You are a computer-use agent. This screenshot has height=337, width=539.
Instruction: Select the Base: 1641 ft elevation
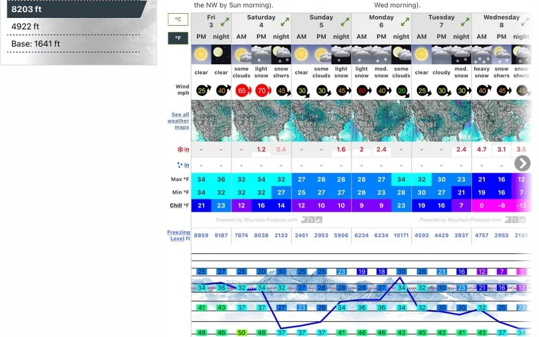point(74,44)
